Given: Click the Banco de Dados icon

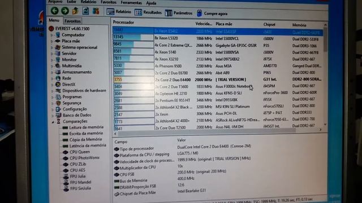Looking at the screenshot, I should pos(58,115).
